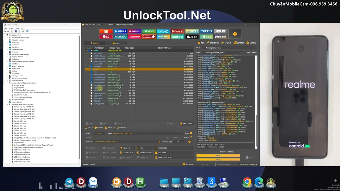
Task: Open the Lenovo brand section
Action: point(135,37)
